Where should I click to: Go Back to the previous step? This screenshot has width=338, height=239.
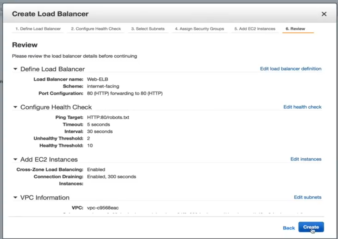289,228
